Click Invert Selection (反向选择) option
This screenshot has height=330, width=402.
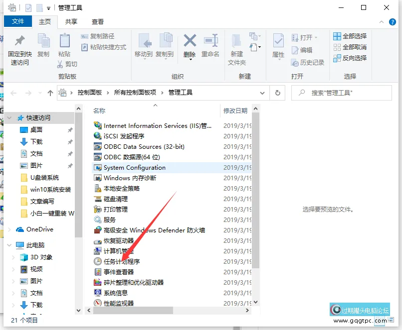tap(349, 58)
